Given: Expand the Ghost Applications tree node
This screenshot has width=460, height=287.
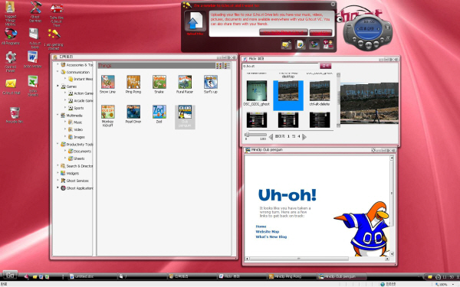Looking at the screenshot, I should (x=58, y=188).
